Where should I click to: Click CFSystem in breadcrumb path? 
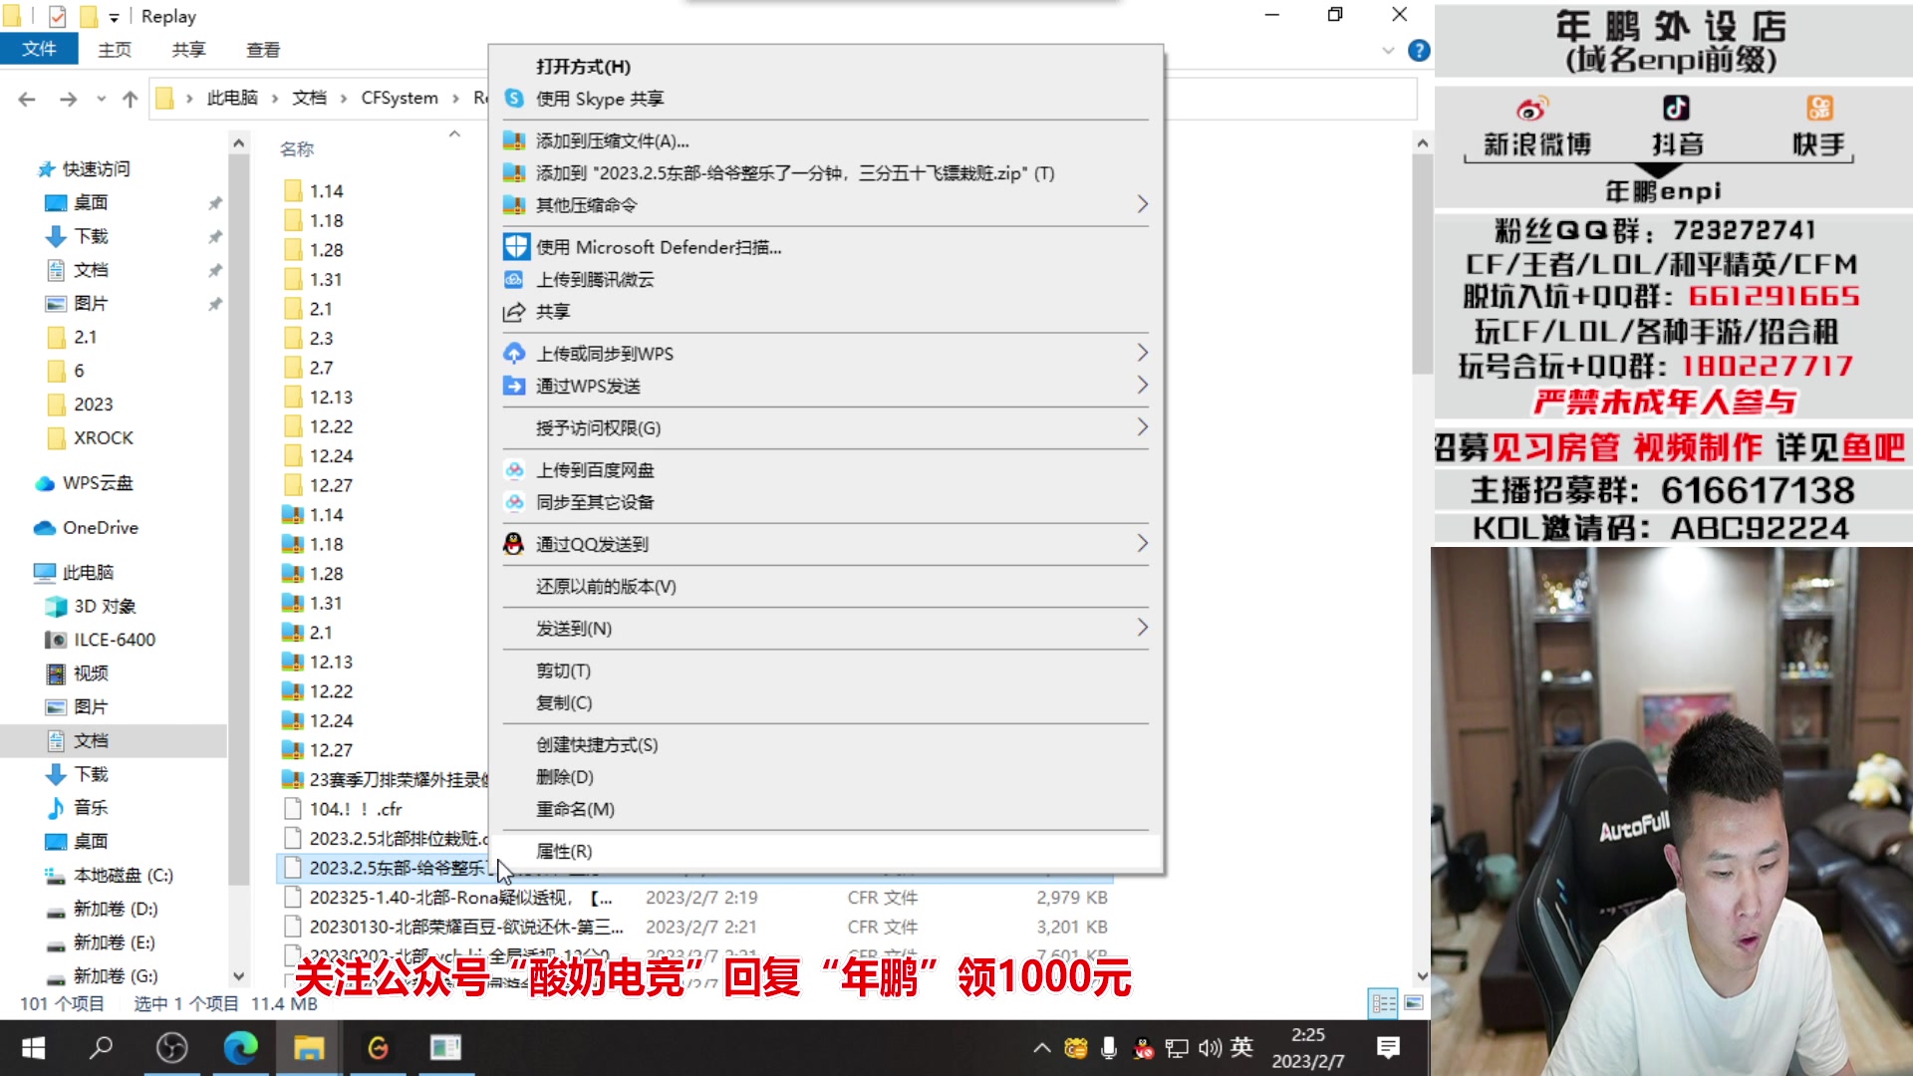[399, 98]
